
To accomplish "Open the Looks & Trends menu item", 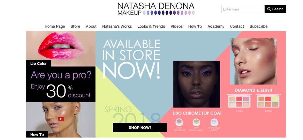I will [151, 26].
